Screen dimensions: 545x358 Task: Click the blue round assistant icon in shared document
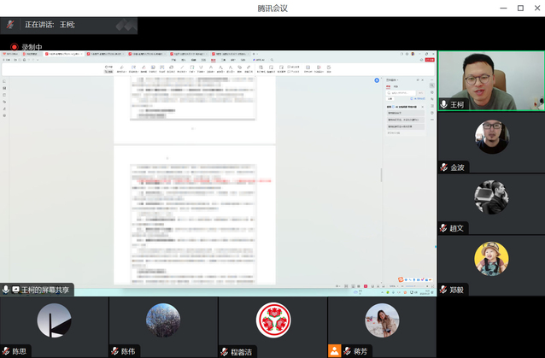377,81
